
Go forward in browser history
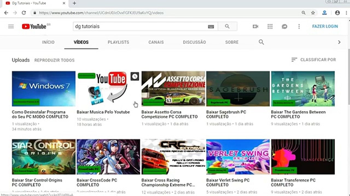click(15, 13)
